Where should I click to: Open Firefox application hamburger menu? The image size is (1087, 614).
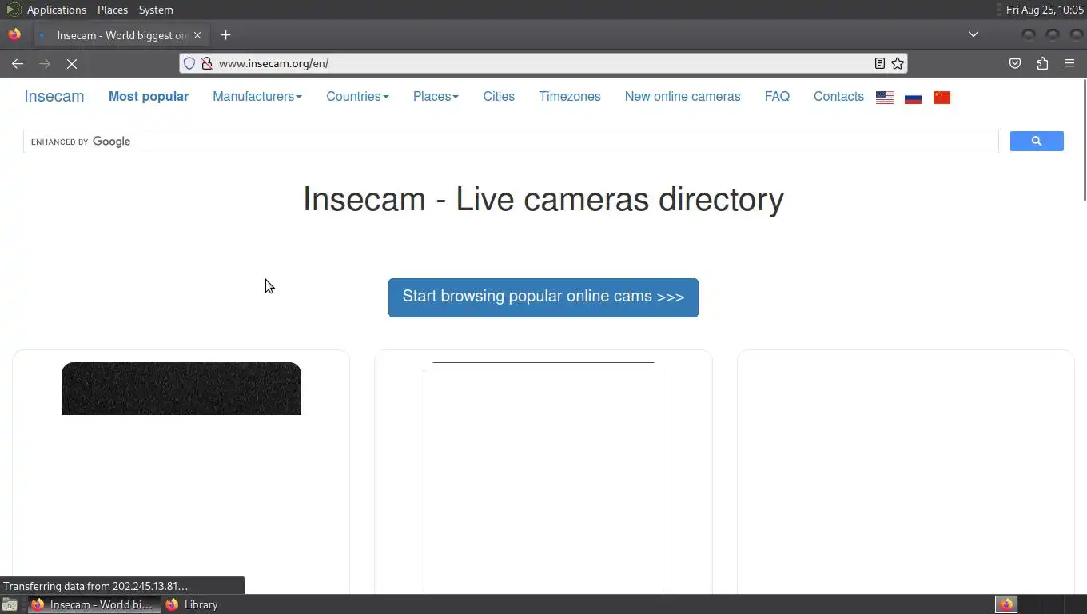[1069, 63]
